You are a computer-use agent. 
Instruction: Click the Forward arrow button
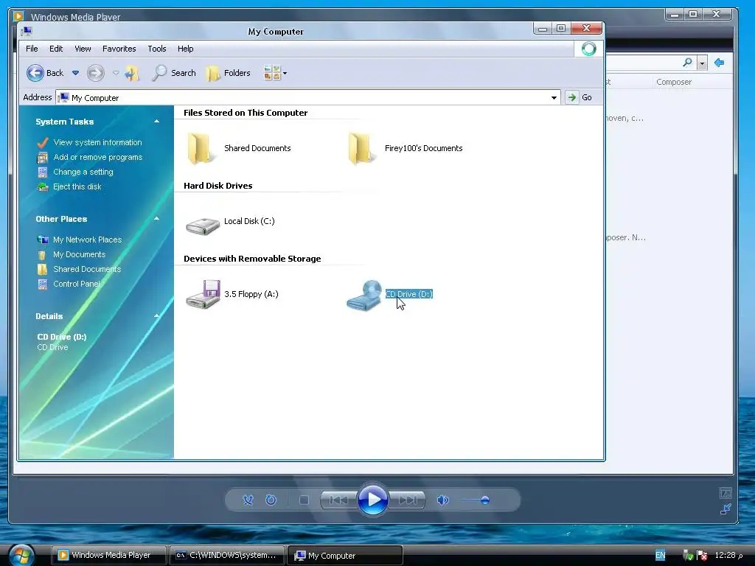(x=95, y=73)
